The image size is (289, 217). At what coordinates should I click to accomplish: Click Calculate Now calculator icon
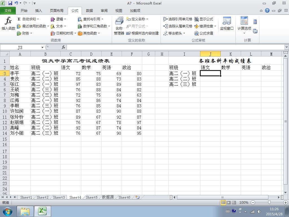pos(255,22)
